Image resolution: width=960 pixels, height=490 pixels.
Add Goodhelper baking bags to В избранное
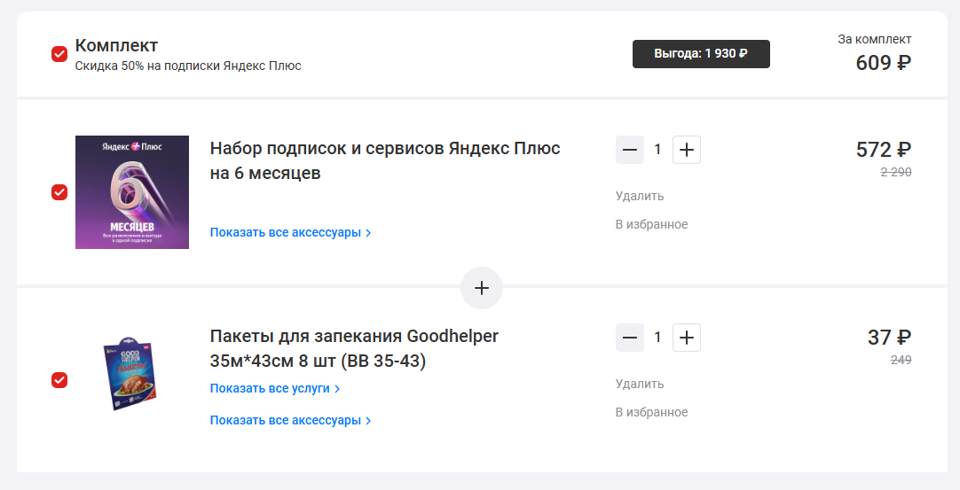651,412
